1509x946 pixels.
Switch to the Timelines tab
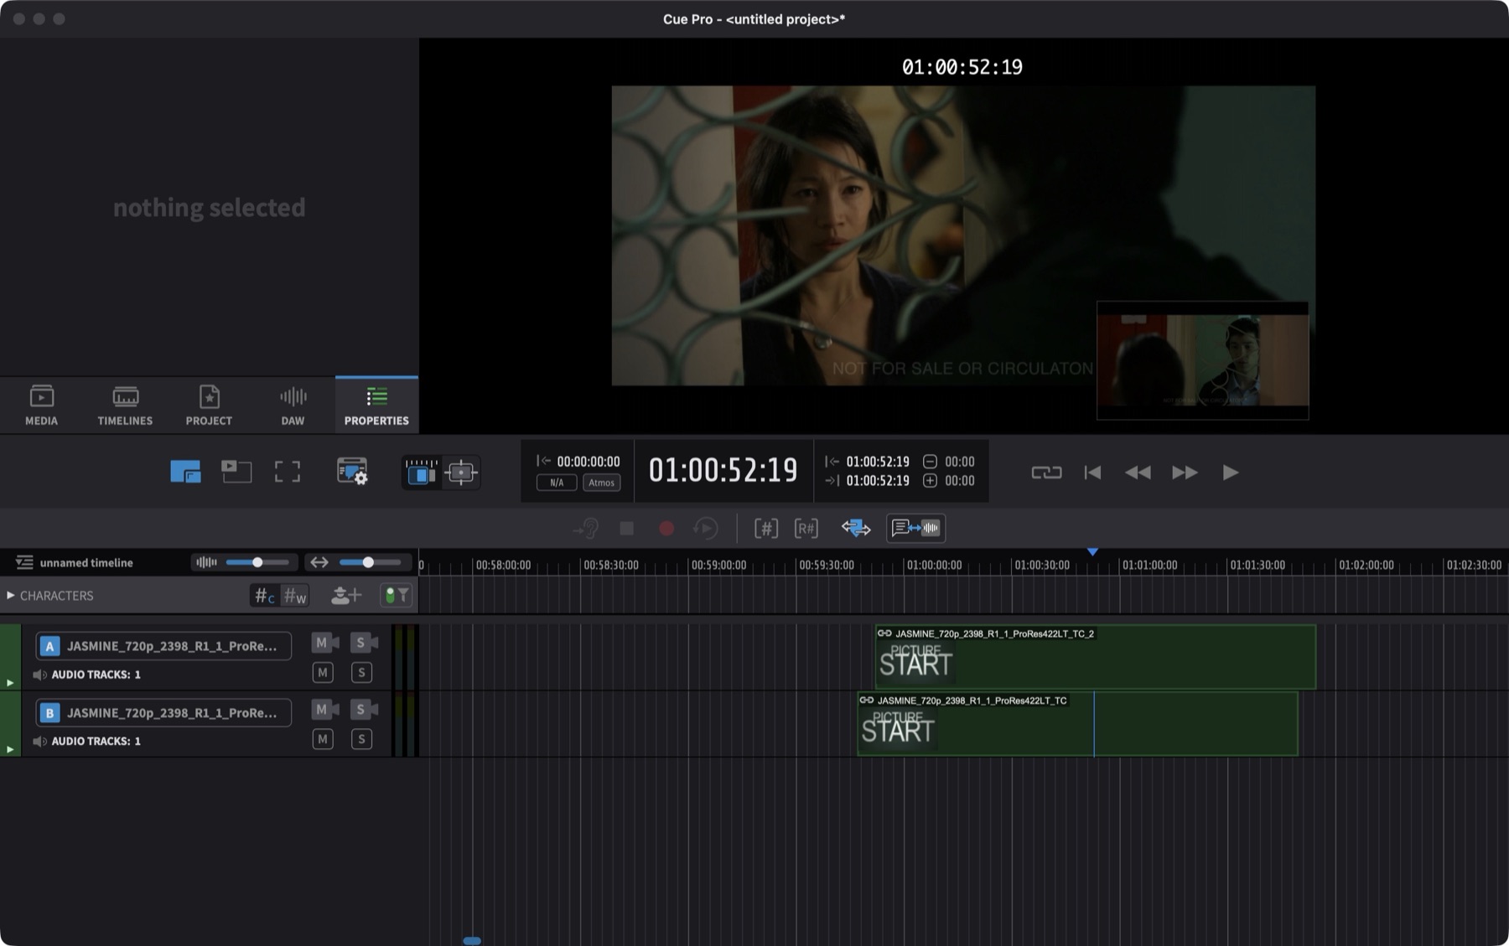pyautogui.click(x=125, y=405)
